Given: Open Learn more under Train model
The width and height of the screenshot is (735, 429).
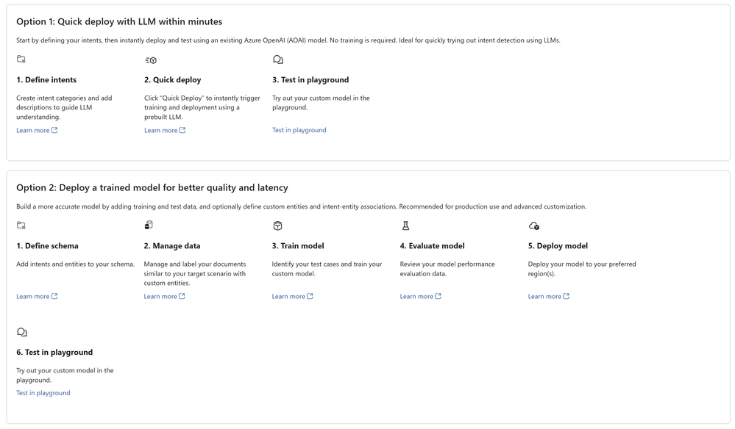Looking at the screenshot, I should (293, 297).
